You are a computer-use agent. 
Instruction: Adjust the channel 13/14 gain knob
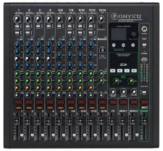click(101, 19)
